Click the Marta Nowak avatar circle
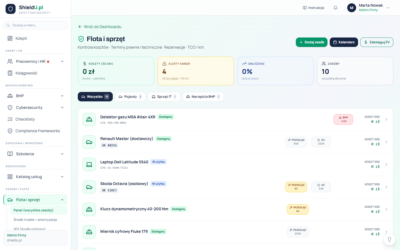Image resolution: width=400 pixels, height=250 pixels. click(x=352, y=8)
